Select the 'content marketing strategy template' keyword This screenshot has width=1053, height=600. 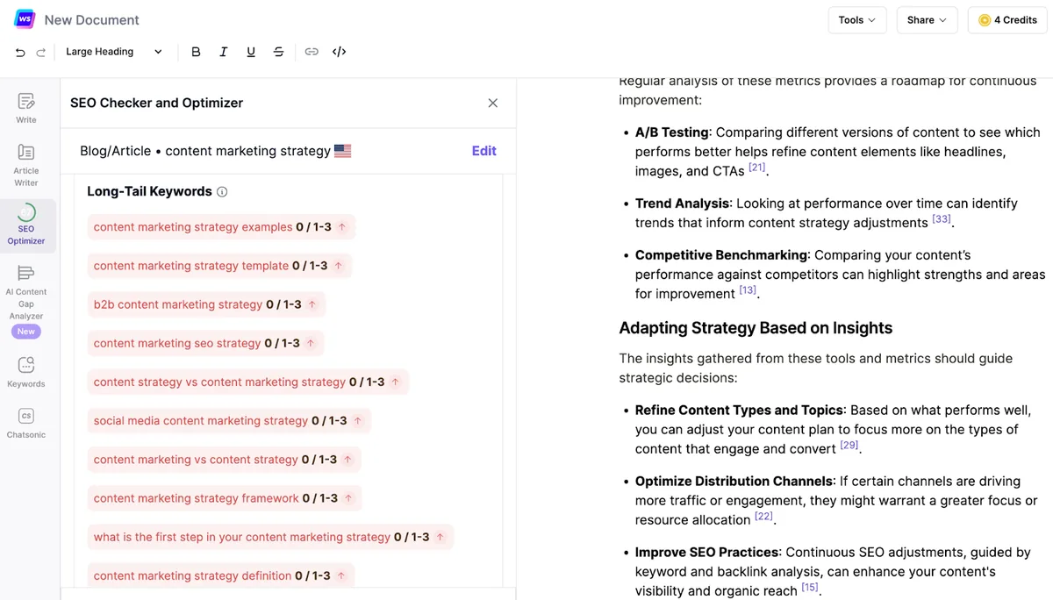pos(219,266)
